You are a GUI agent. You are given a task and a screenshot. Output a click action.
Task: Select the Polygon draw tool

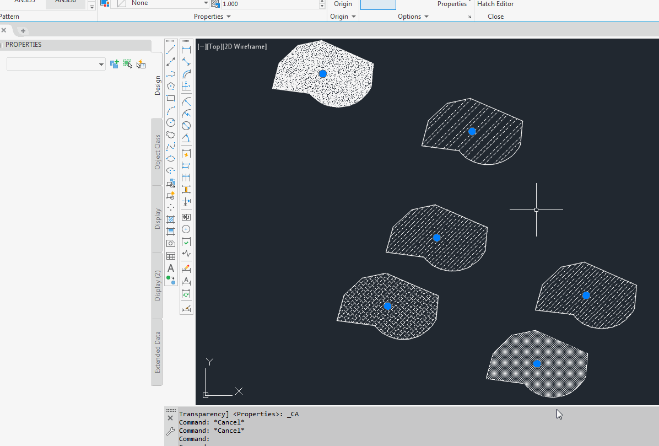click(171, 87)
